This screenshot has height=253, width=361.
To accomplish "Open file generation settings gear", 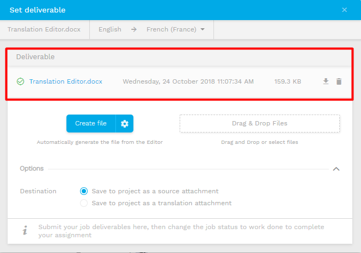I will [125, 124].
